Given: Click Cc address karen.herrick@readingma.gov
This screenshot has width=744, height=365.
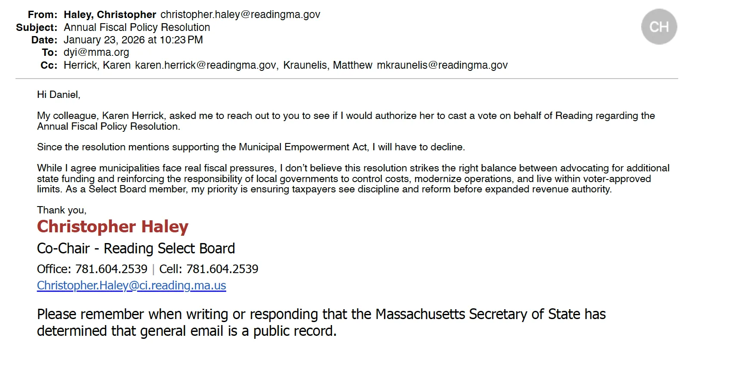Looking at the screenshot, I should 205,65.
